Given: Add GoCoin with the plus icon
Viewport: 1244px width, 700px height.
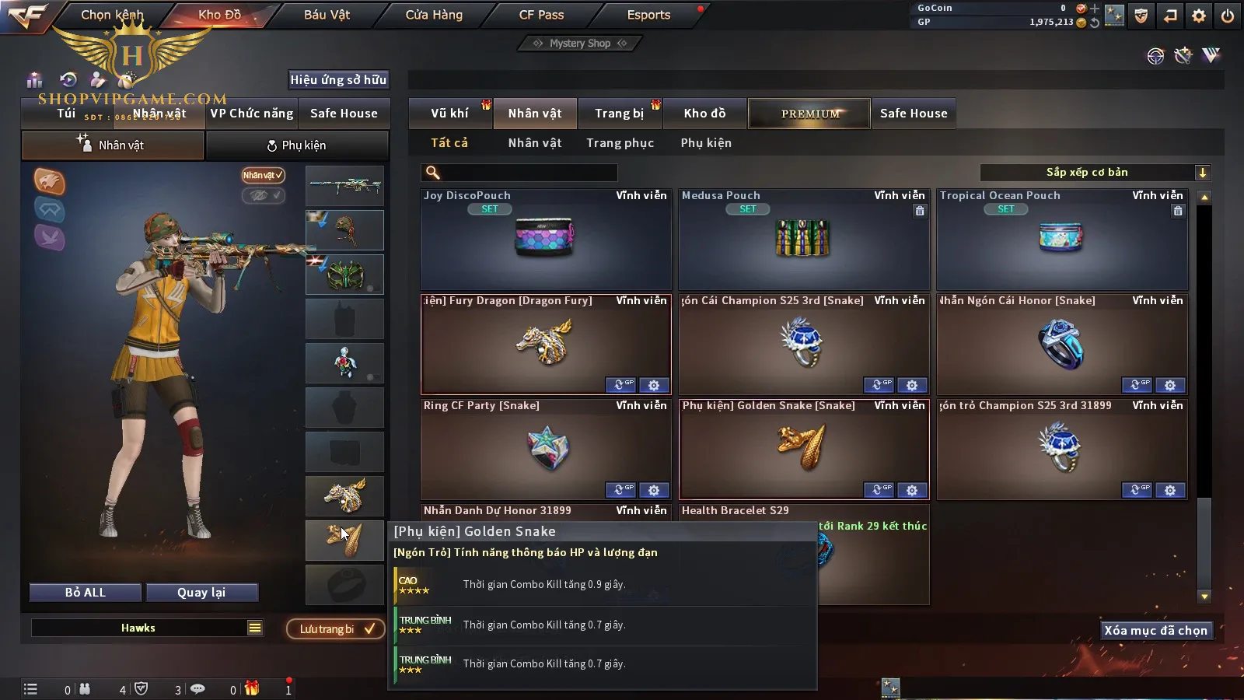Looking at the screenshot, I should pyautogui.click(x=1095, y=9).
